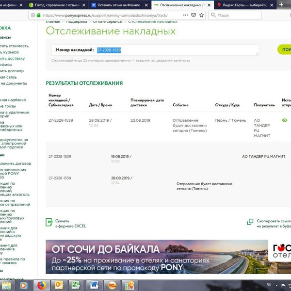Open the media player taskbar icon
This screenshot has width=291, height=291.
(x=23, y=286)
